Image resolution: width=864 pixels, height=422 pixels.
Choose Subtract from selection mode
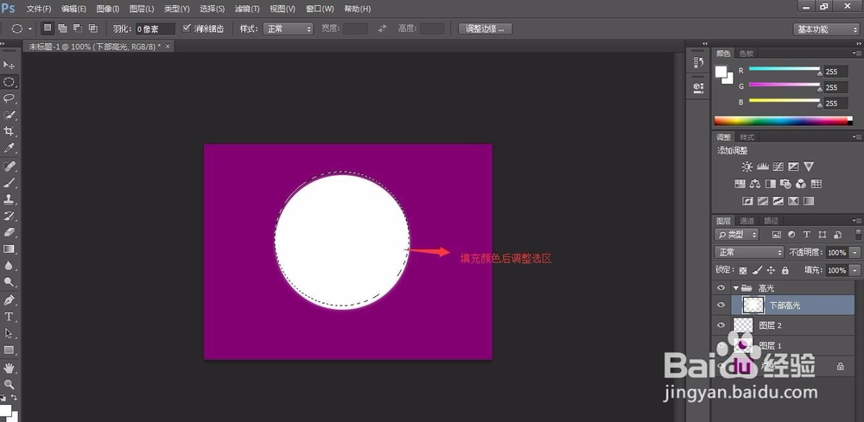(78, 28)
